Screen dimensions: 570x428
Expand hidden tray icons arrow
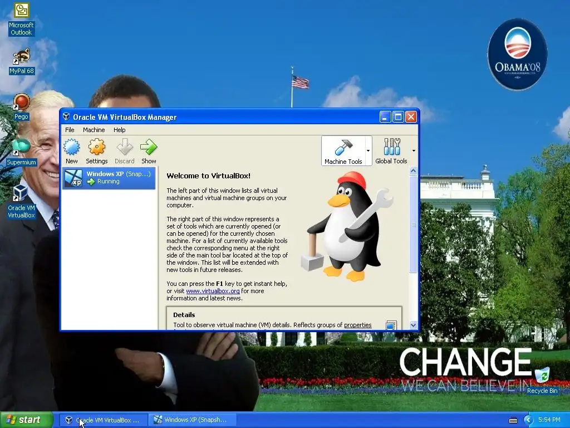(528, 420)
